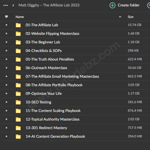Click the green plus Create folder icon
Screen dimensions: 150x150
pos(112,5)
